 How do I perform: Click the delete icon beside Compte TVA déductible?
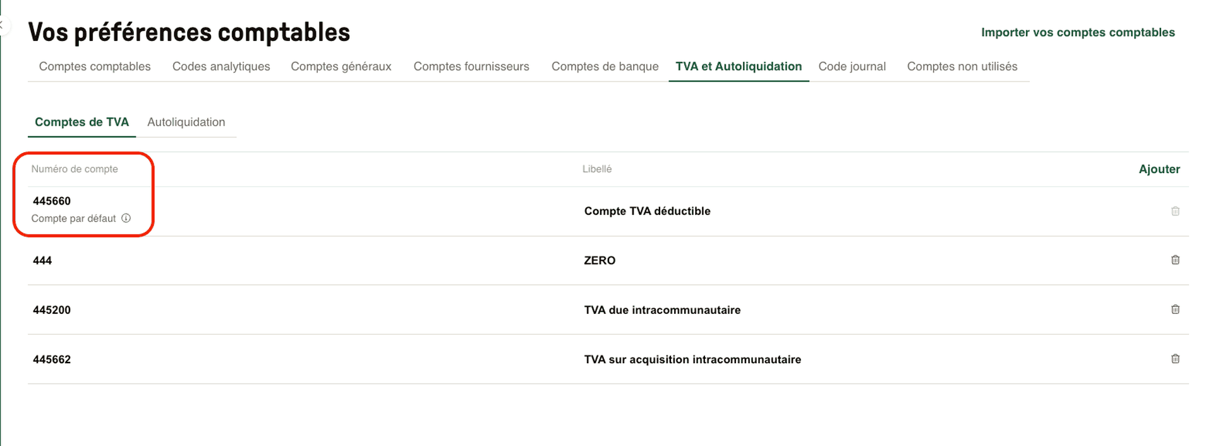pyautogui.click(x=1175, y=211)
